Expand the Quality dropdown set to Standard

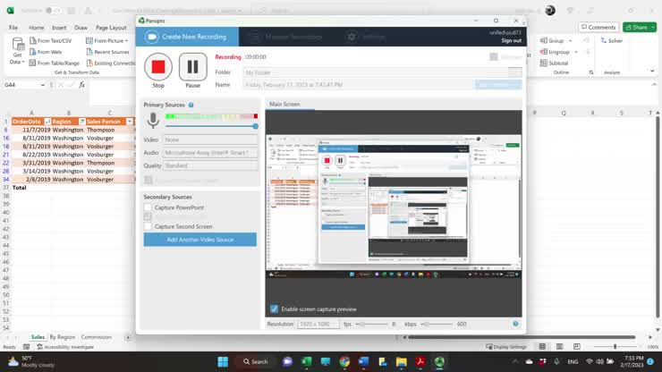click(210, 165)
